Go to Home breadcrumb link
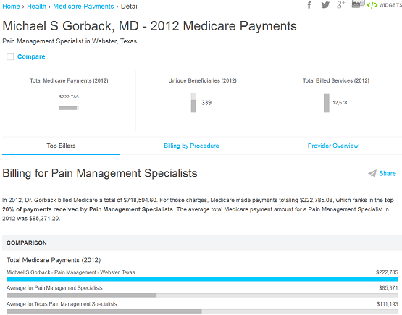 (x=11, y=7)
